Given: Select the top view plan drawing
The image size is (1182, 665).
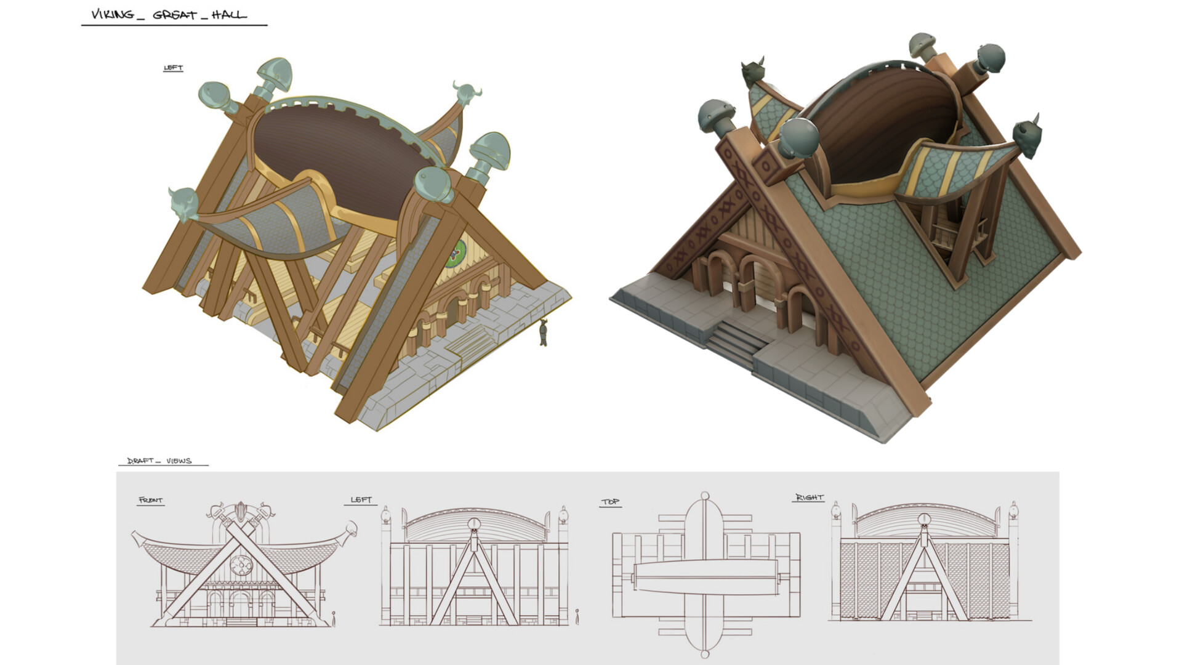Looking at the screenshot, I should click(706, 576).
